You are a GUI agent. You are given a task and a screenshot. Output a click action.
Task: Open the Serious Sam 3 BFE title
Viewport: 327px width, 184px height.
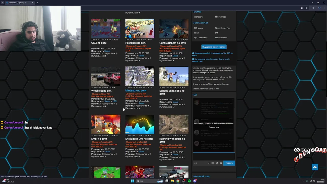(x=172, y=92)
